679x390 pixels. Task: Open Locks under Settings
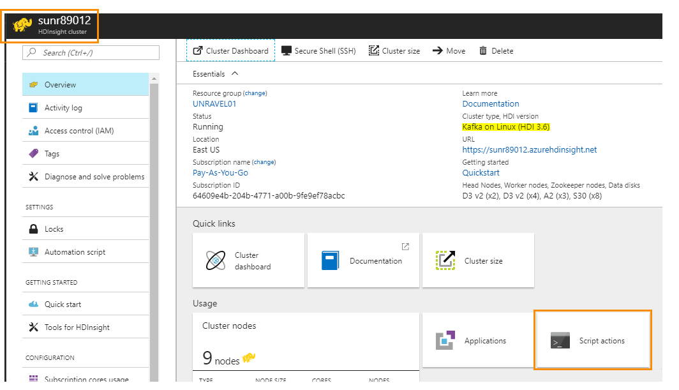coord(86,229)
